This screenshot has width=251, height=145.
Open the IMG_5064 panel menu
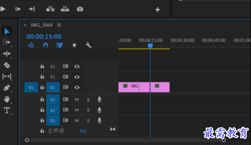coord(59,25)
